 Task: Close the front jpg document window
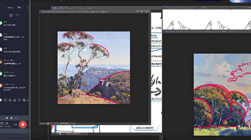coord(147,12)
